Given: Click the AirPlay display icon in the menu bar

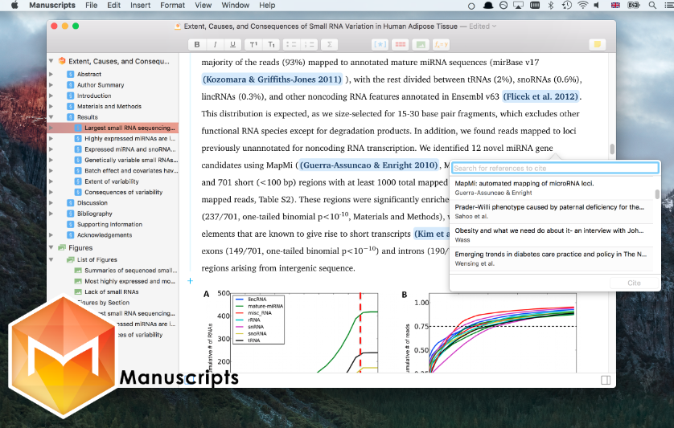Looking at the screenshot, I should click(x=519, y=5).
